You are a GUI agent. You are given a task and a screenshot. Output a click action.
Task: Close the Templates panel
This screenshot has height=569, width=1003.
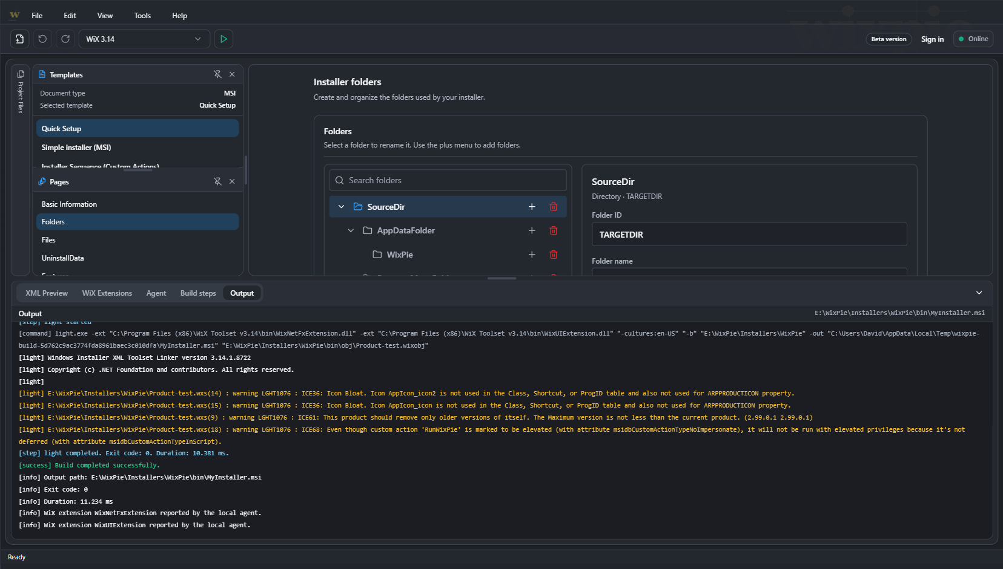[232, 74]
